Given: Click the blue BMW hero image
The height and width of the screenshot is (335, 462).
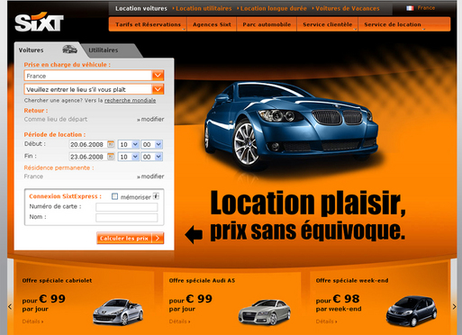Looking at the screenshot, I should click(291, 126).
